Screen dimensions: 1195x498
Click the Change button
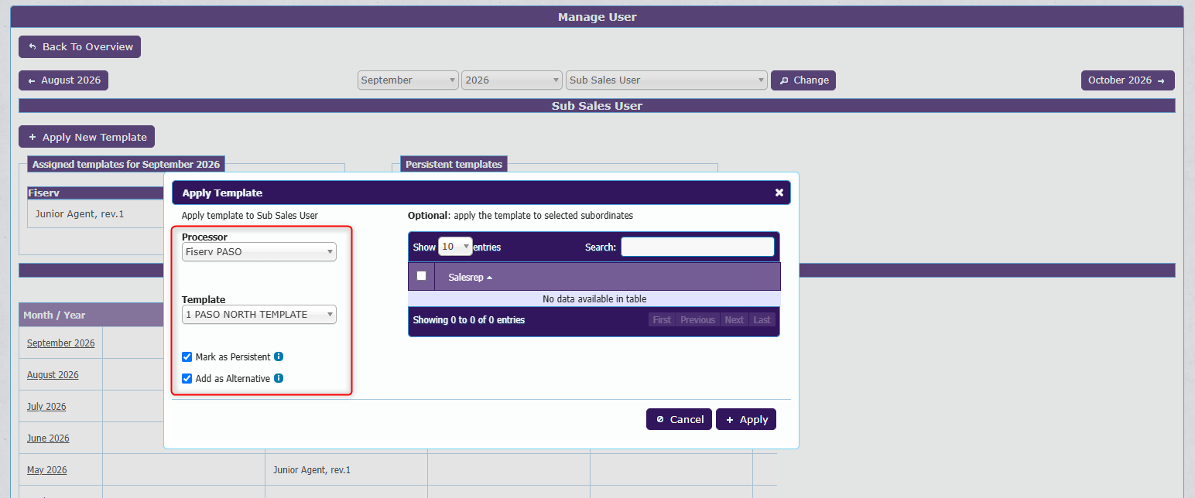[803, 80]
